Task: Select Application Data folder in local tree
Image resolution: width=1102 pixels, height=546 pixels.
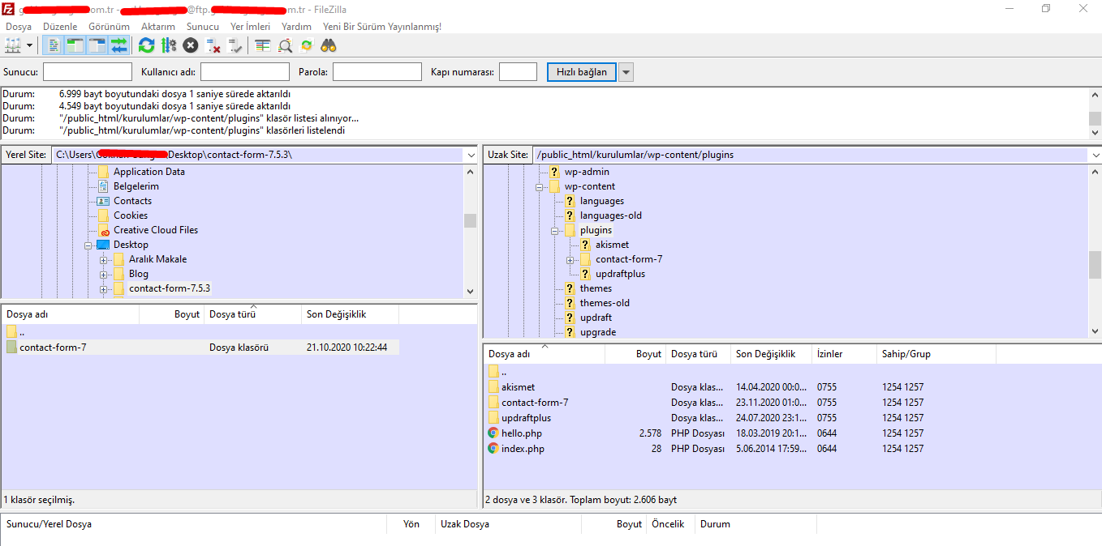Action: pos(149,172)
